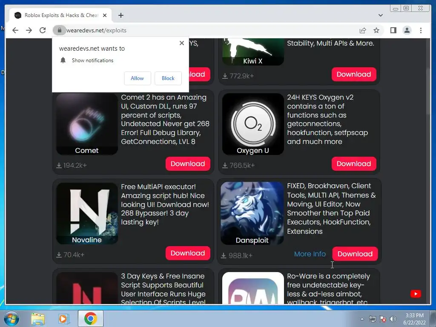436x327 pixels.
Task: Click the Novaline description text
Action: pos(165,204)
